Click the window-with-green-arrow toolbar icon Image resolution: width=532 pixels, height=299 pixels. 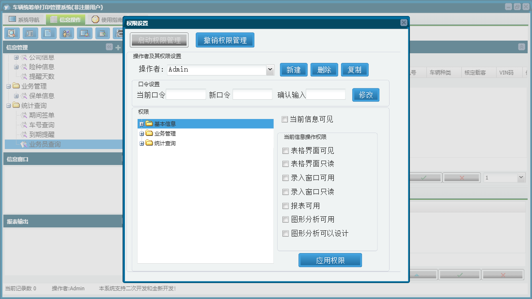(x=102, y=33)
